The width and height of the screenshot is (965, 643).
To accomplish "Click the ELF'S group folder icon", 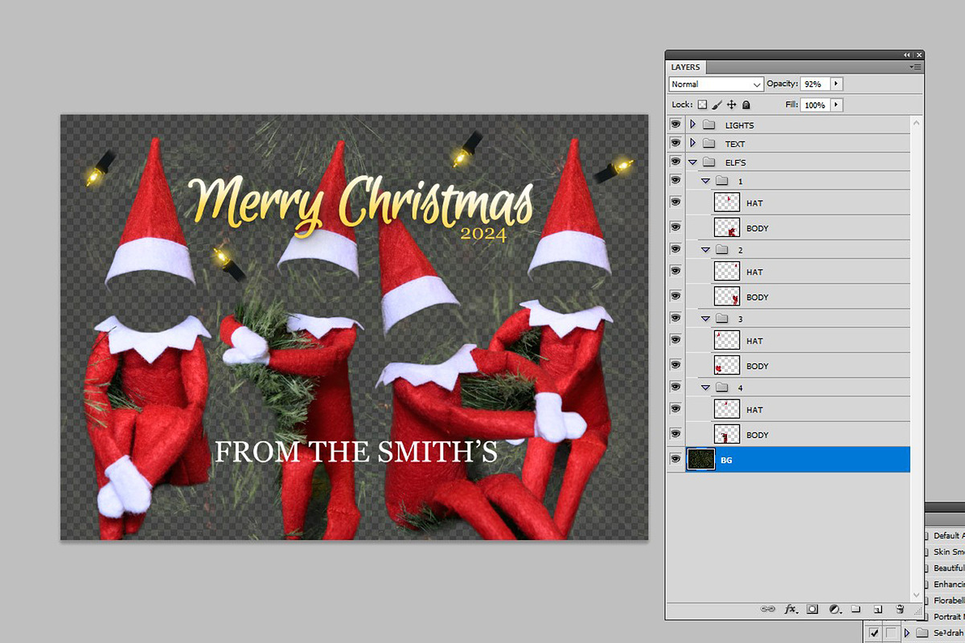I will 708,162.
